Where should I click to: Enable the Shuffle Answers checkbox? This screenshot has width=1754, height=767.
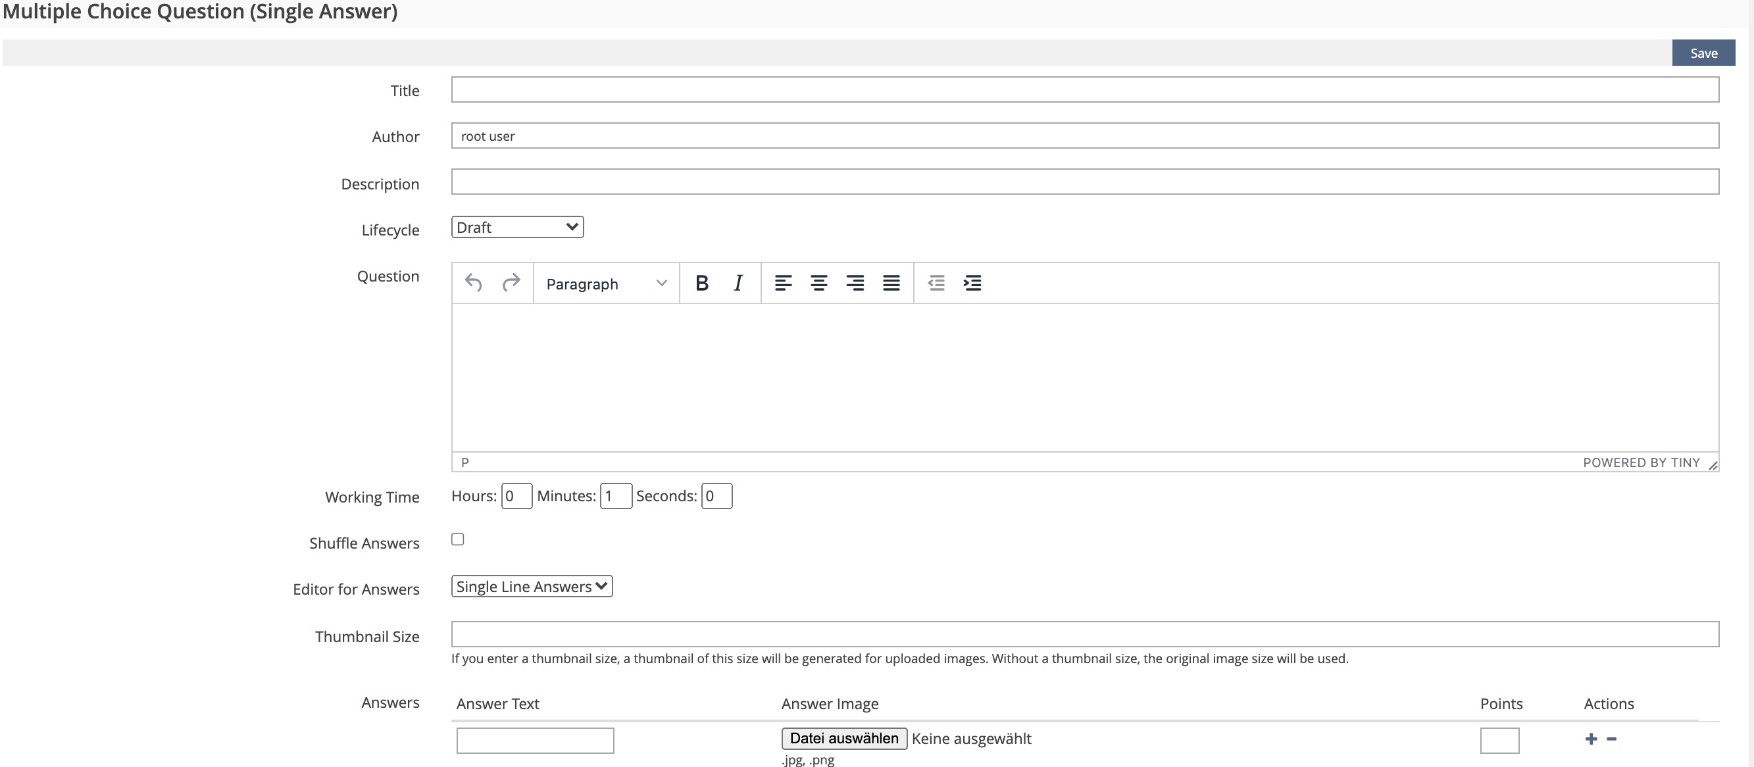click(x=457, y=539)
